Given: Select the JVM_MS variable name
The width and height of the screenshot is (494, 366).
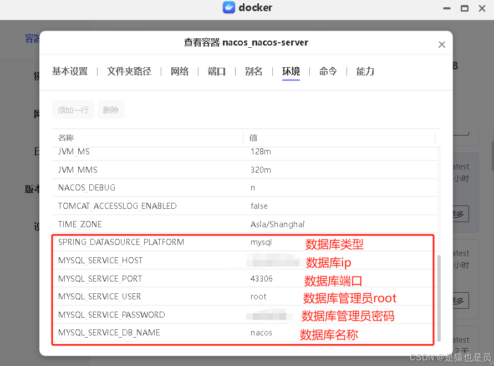Looking at the screenshot, I should click(x=74, y=152).
